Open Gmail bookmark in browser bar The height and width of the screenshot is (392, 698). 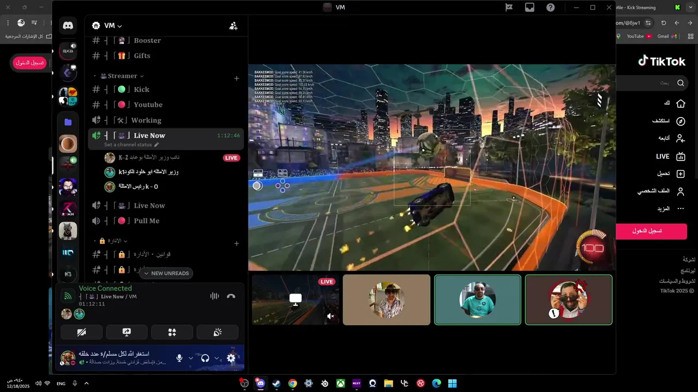pos(667,36)
